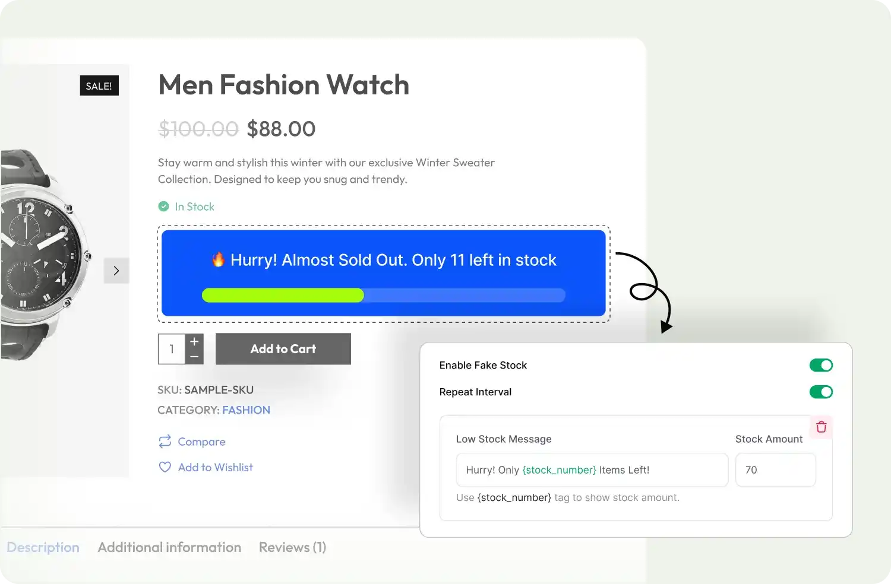Image resolution: width=891 pixels, height=584 pixels.
Task: Click the green In Stock checkmark icon
Action: point(163,206)
